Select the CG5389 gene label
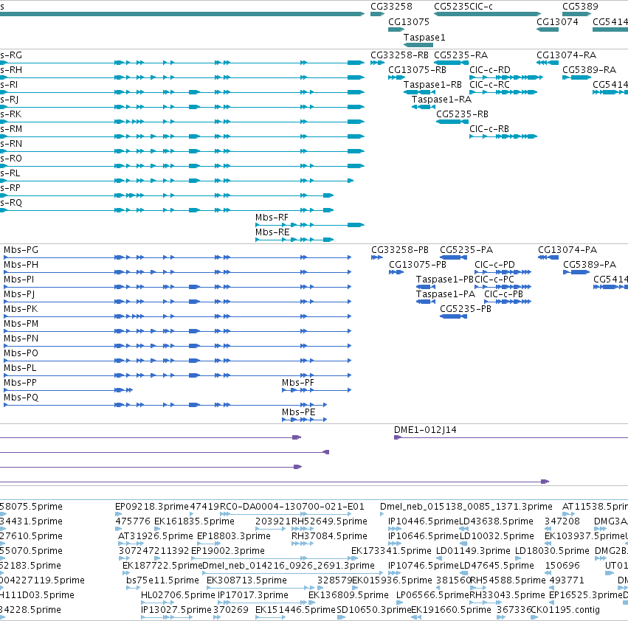 [x=580, y=7]
